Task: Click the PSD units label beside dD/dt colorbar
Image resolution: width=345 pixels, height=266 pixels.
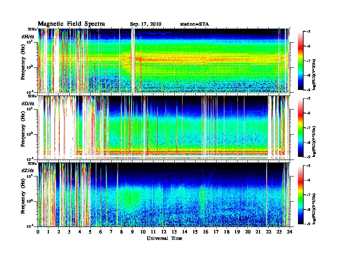Action: point(314,141)
